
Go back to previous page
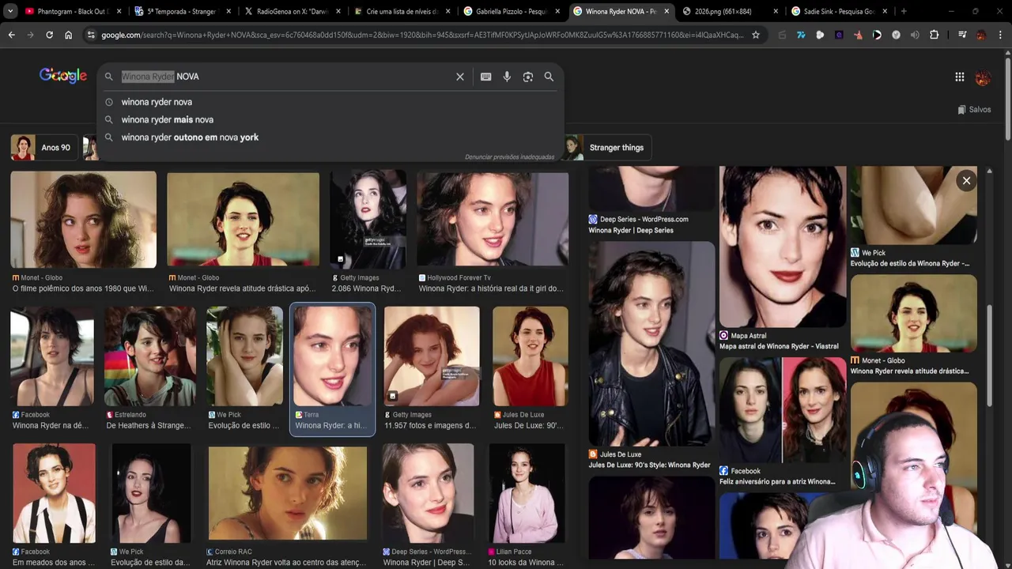coord(12,35)
